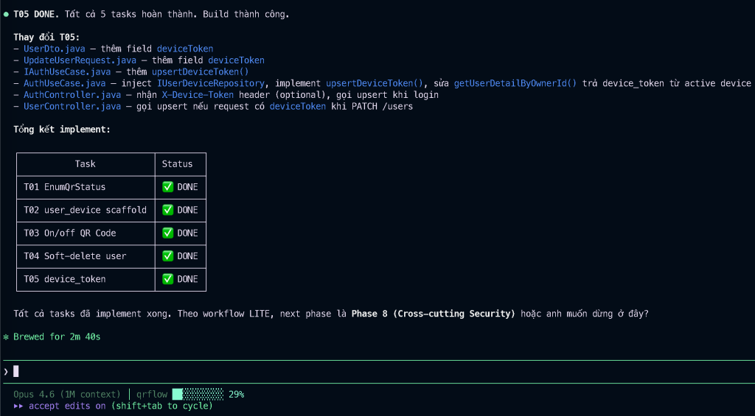Screen dimensions: 755x416
Task: Click the prompt chevron at the input line
Action: (6, 371)
